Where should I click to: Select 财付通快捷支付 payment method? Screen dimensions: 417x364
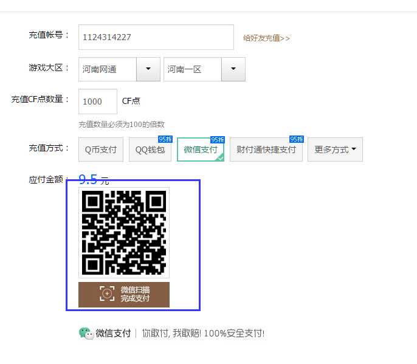266,149
